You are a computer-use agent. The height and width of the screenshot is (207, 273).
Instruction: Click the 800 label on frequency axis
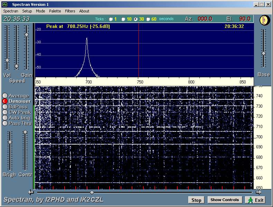click(191, 82)
